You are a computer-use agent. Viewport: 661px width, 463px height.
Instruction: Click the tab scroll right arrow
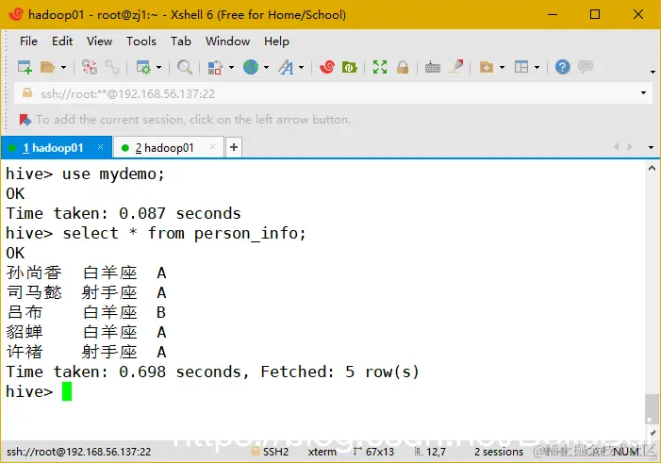pos(630,147)
